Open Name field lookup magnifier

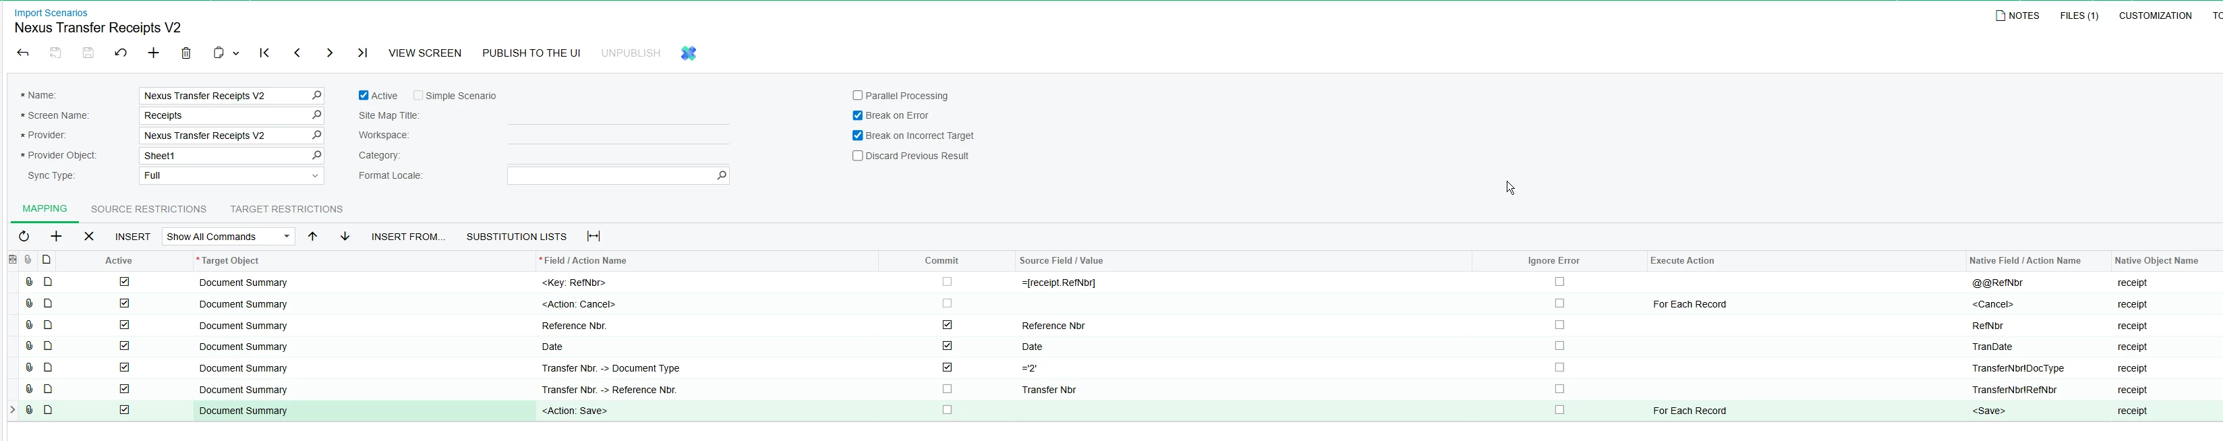(317, 96)
